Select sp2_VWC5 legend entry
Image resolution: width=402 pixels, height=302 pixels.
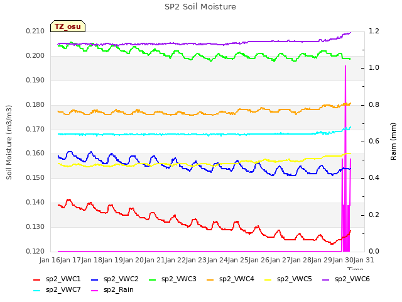pyautogui.click(x=288, y=279)
